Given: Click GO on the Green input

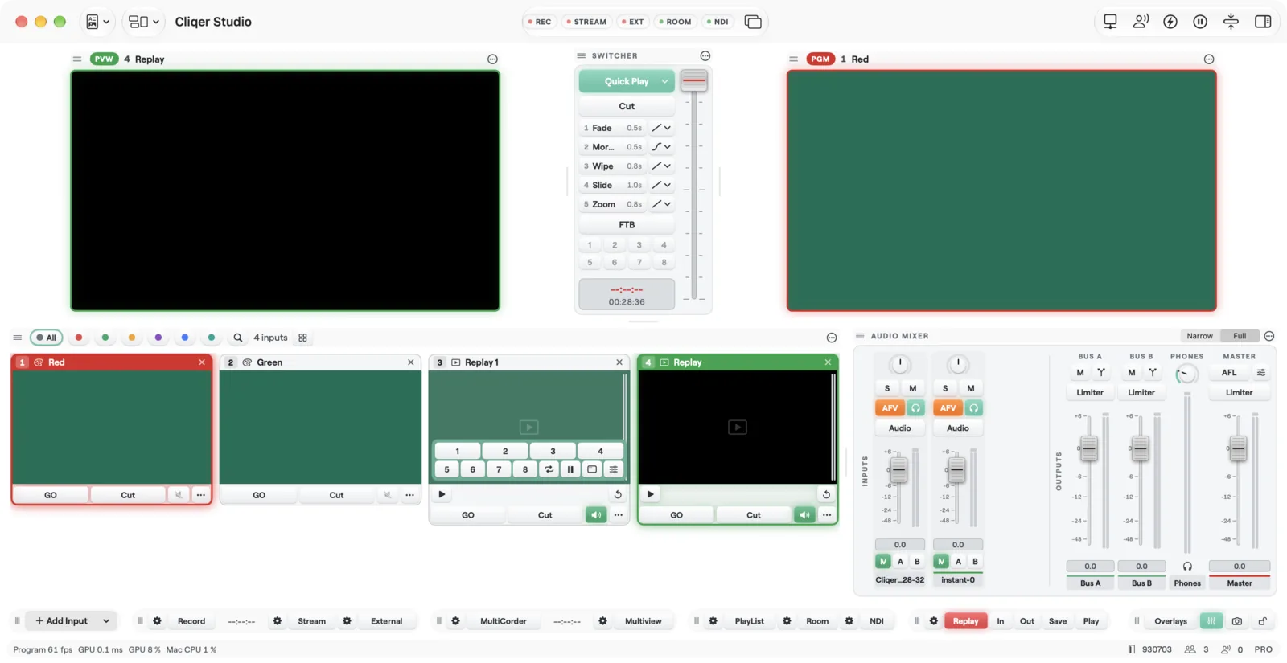Looking at the screenshot, I should [x=259, y=495].
